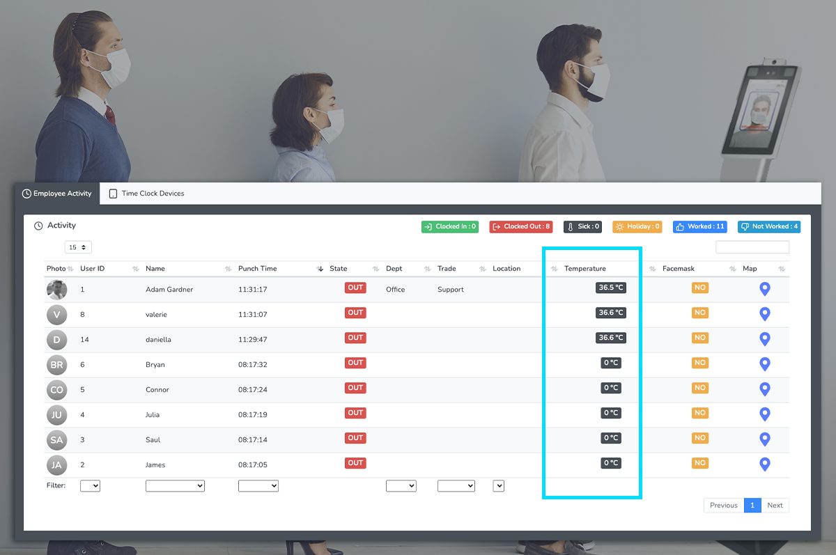Sort by Punch Time arrow icon

tap(320, 269)
